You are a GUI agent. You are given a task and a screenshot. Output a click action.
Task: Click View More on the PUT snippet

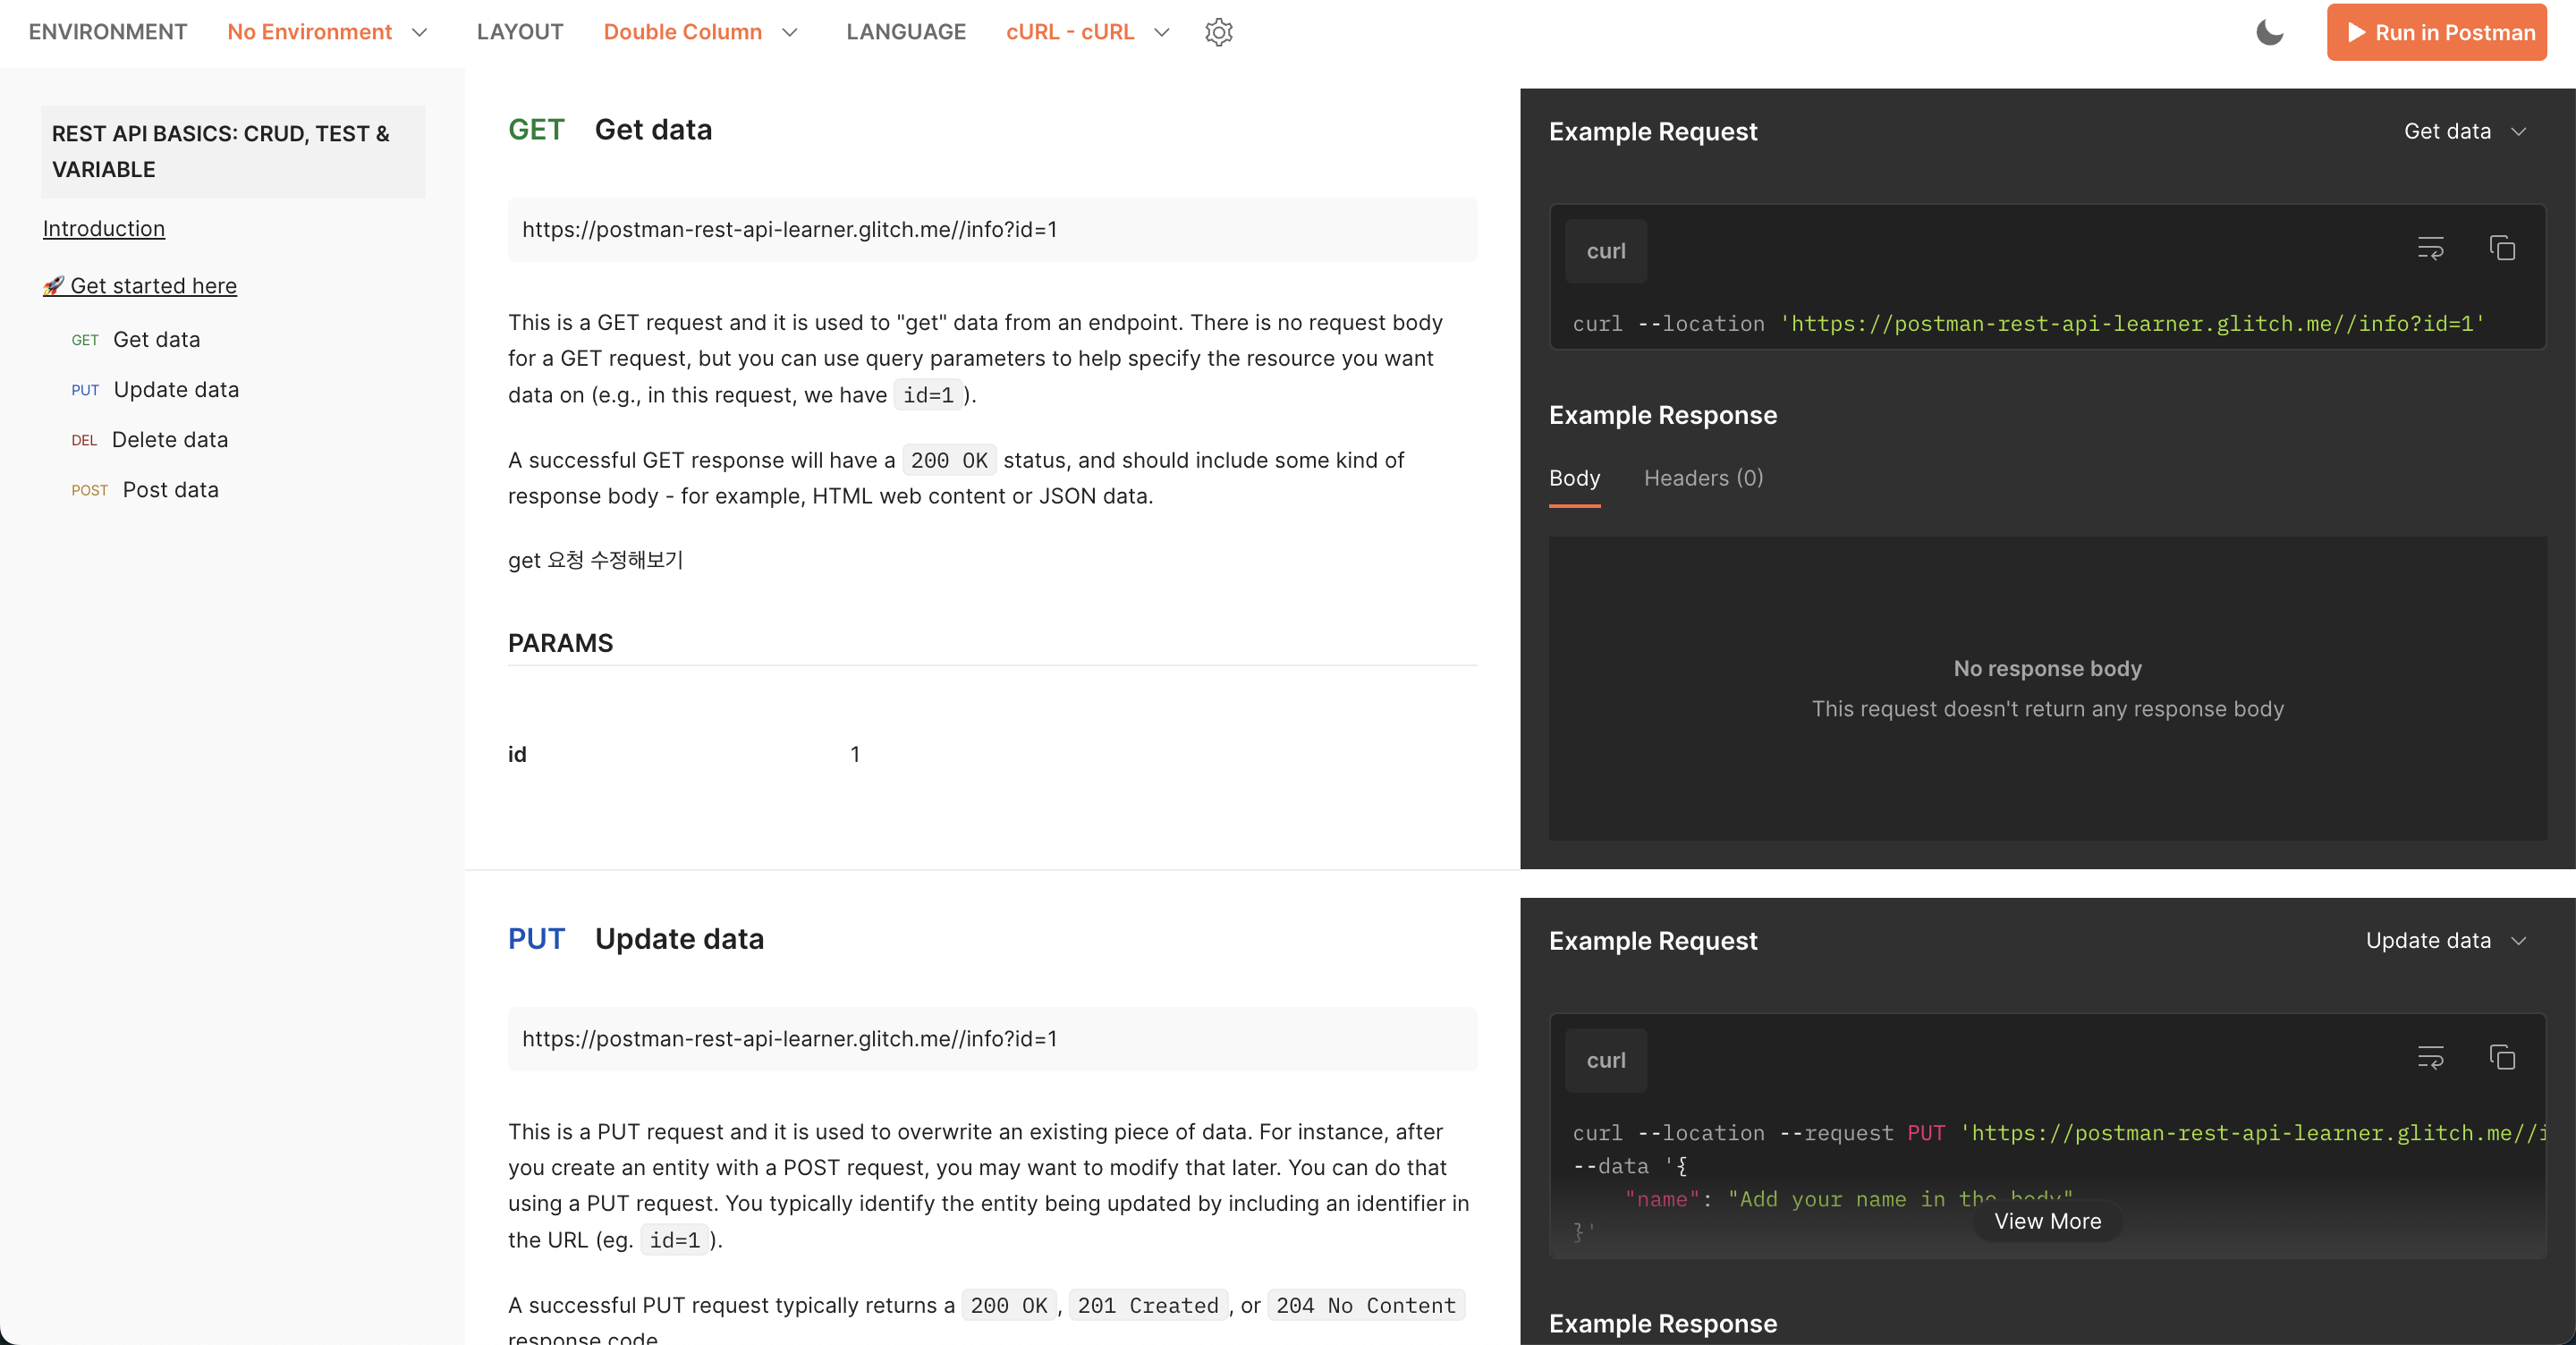click(x=2047, y=1221)
